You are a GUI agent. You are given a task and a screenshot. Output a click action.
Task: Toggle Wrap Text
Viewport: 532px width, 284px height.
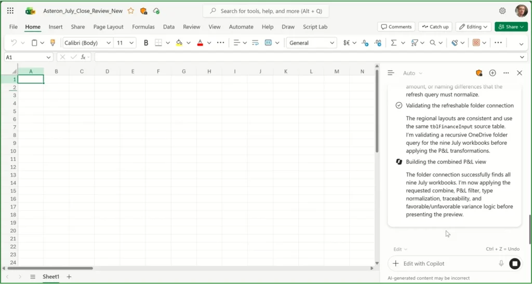(255, 43)
